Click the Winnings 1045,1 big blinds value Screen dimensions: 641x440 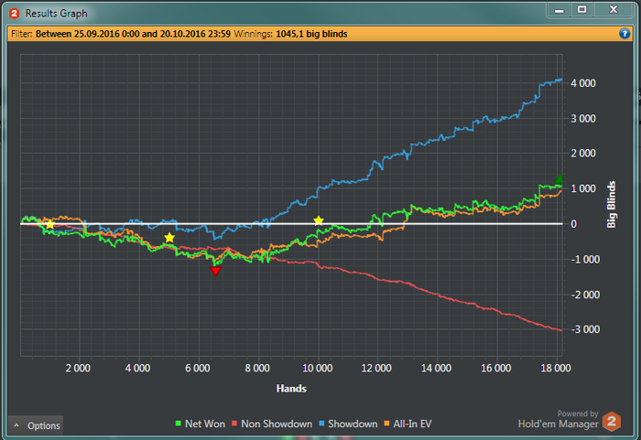click(x=311, y=34)
